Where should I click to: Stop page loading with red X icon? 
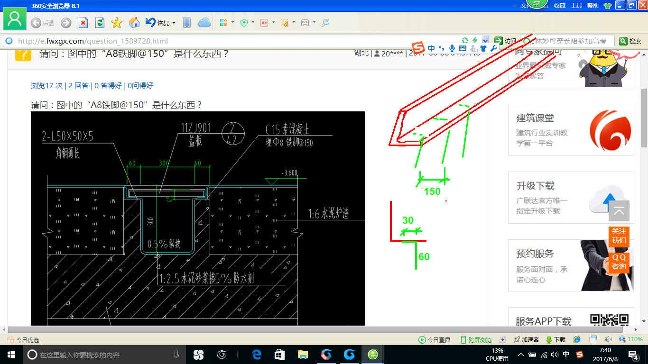83,23
